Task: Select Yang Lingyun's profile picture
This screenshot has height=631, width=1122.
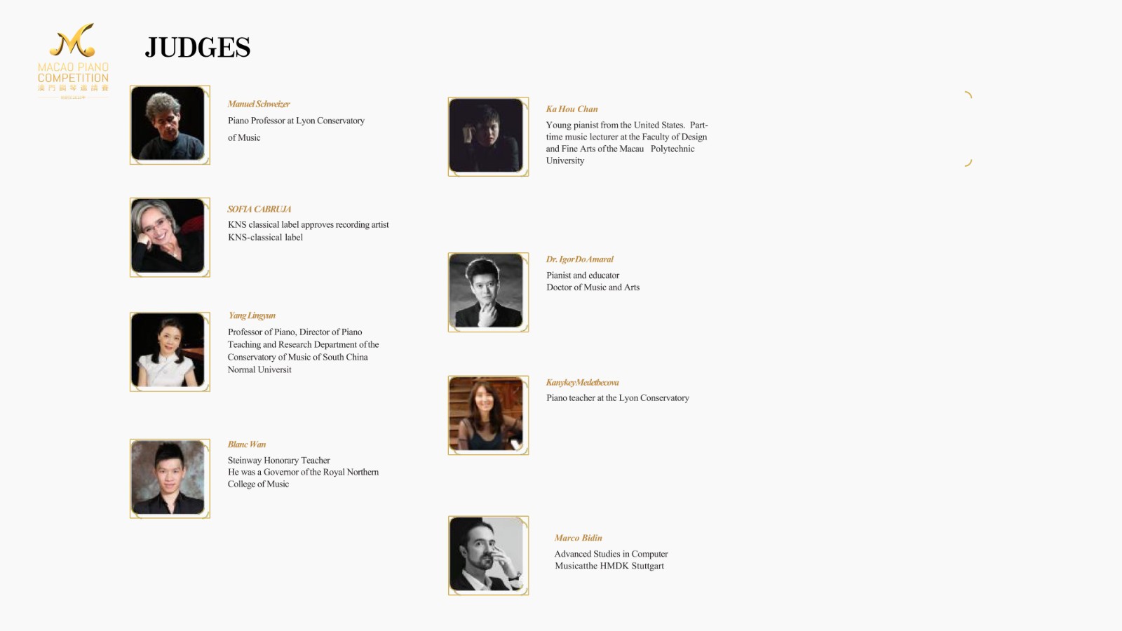Action: pyautogui.click(x=170, y=351)
